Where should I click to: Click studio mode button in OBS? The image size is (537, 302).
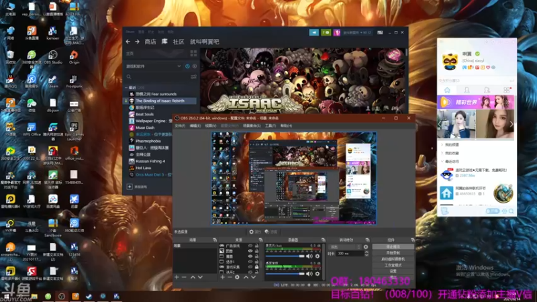(x=393, y=265)
